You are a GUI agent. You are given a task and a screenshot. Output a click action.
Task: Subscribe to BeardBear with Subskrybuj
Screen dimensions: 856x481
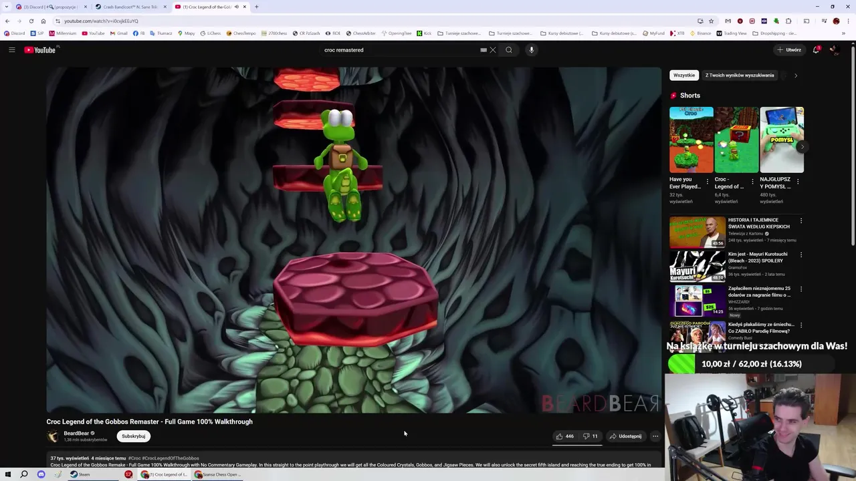click(133, 436)
